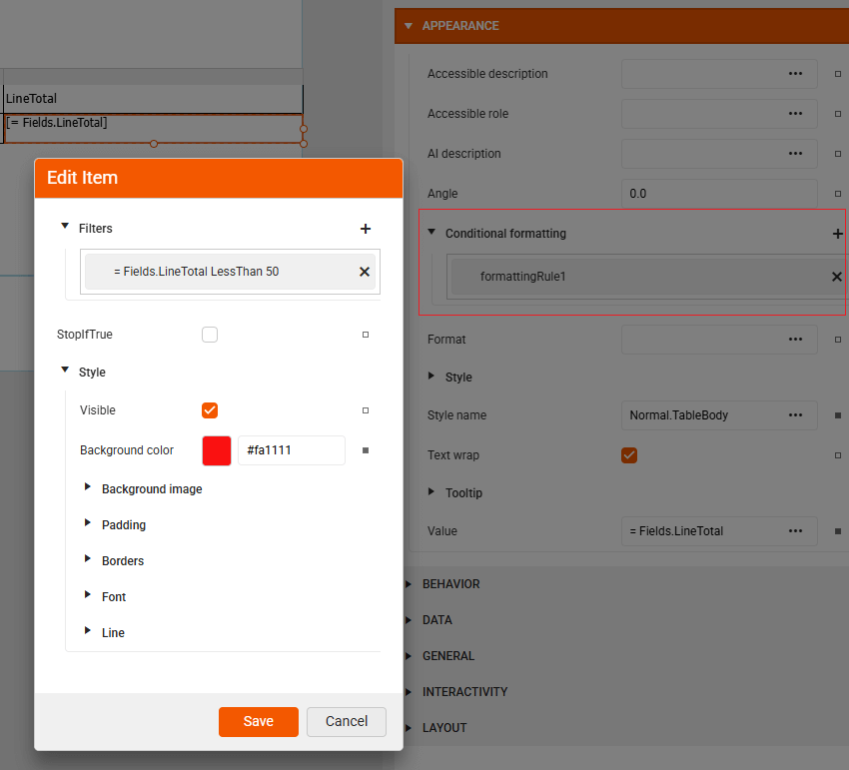Click reset square next to Background color
The height and width of the screenshot is (770, 849).
(x=366, y=450)
